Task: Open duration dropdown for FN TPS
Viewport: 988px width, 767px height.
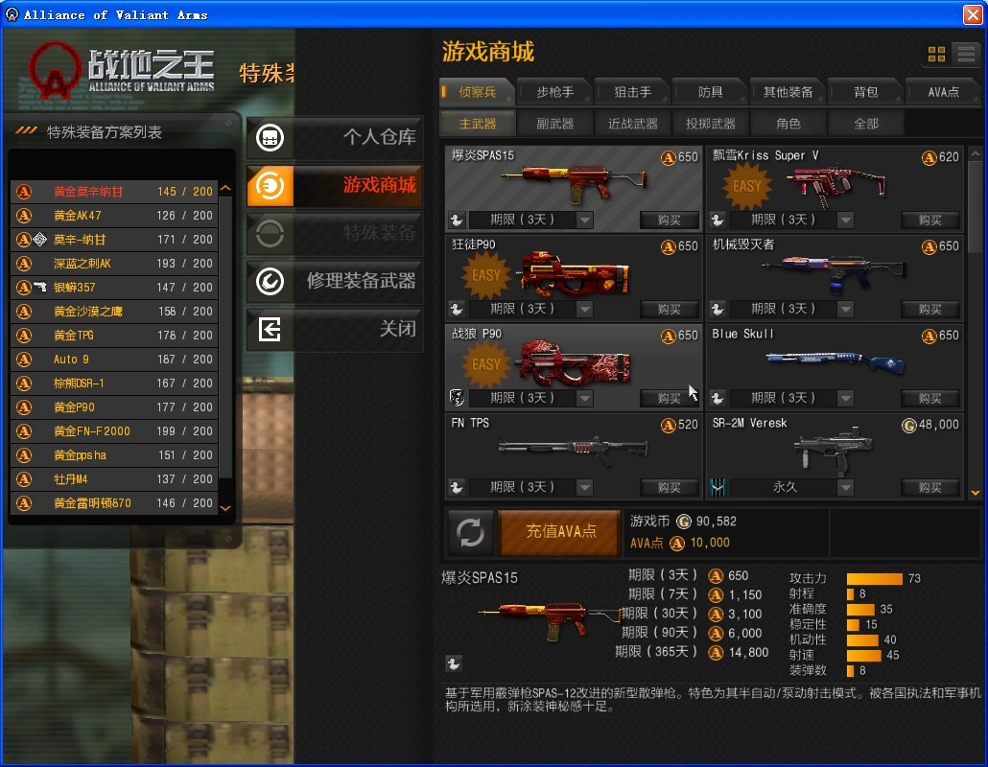Action: point(585,487)
